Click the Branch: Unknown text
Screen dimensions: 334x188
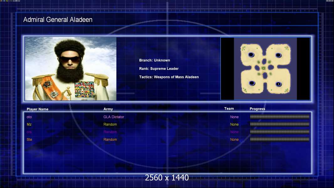[155, 60]
